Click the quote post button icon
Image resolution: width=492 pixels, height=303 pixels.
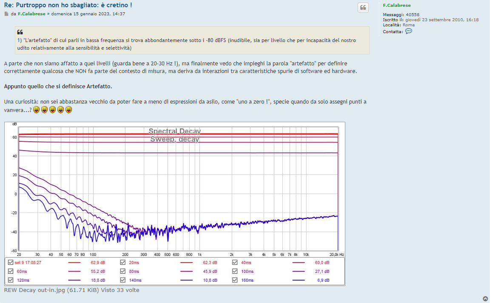363,8
